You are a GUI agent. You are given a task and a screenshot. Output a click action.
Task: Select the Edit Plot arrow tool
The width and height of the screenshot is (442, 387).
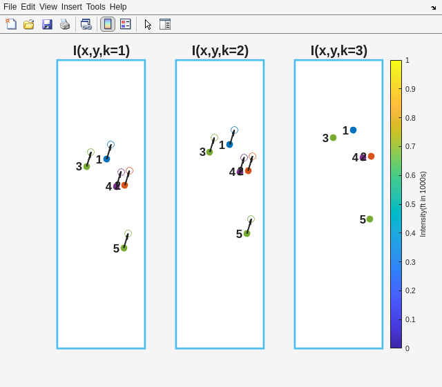pyautogui.click(x=148, y=24)
